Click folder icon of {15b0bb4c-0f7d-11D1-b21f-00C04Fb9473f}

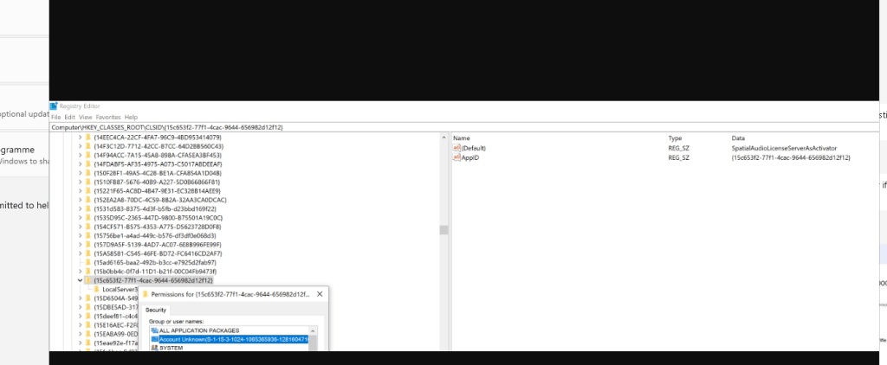[88, 272]
